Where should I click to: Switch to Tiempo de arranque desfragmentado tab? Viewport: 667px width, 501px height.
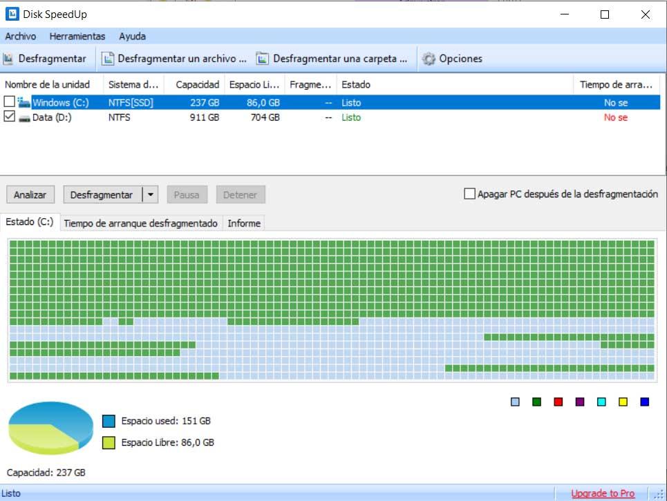[x=141, y=224]
